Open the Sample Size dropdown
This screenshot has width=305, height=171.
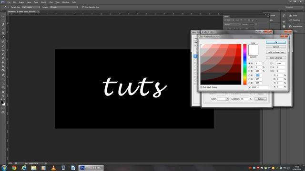(30, 7)
